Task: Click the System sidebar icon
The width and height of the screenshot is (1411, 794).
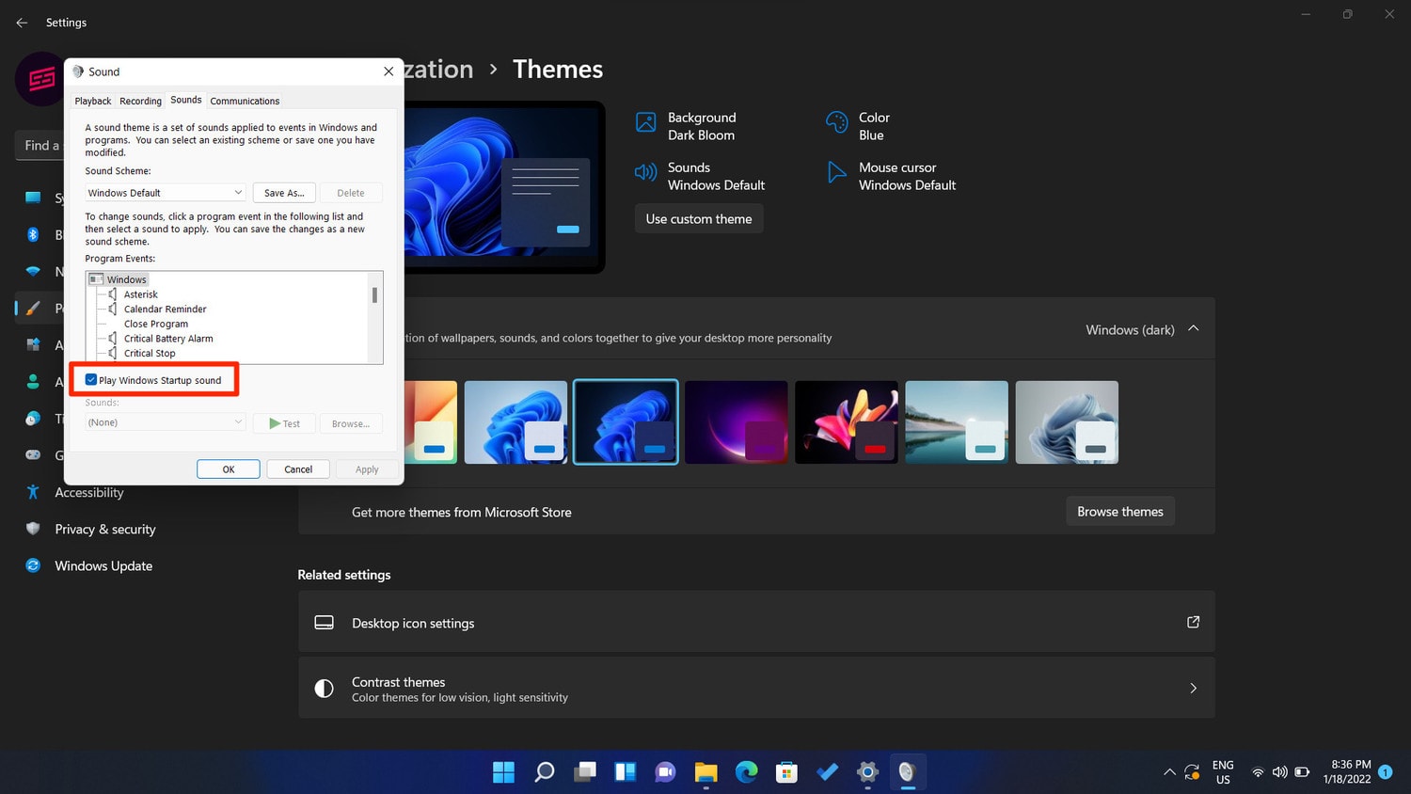Action: click(x=33, y=198)
